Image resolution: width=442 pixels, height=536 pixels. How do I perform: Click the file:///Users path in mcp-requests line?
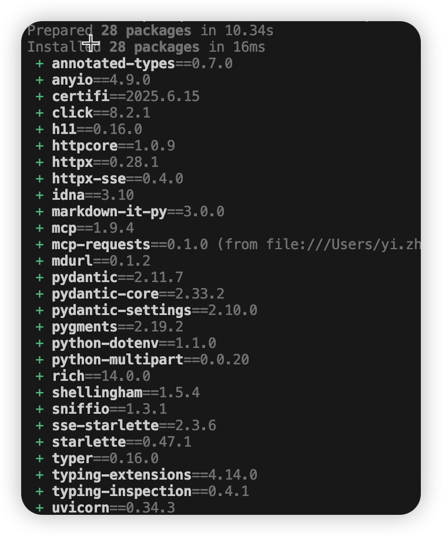click(x=343, y=244)
